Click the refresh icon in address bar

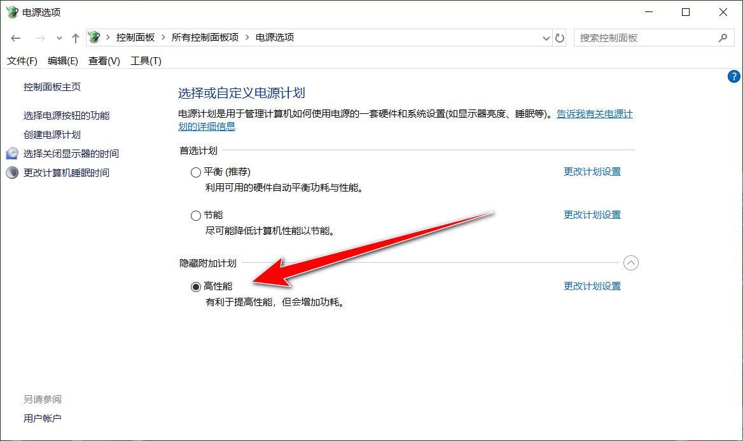pos(559,38)
